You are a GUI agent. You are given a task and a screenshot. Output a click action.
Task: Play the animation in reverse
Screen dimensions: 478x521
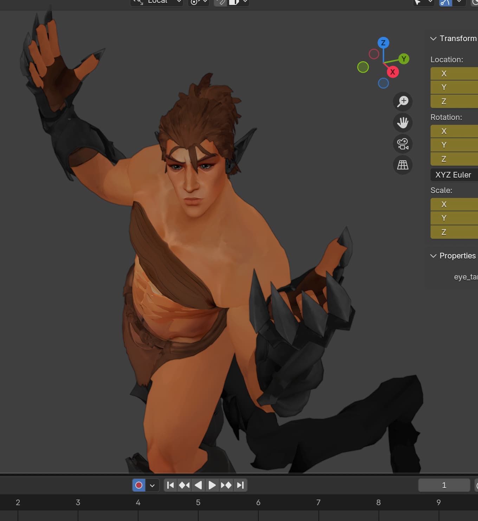198,485
